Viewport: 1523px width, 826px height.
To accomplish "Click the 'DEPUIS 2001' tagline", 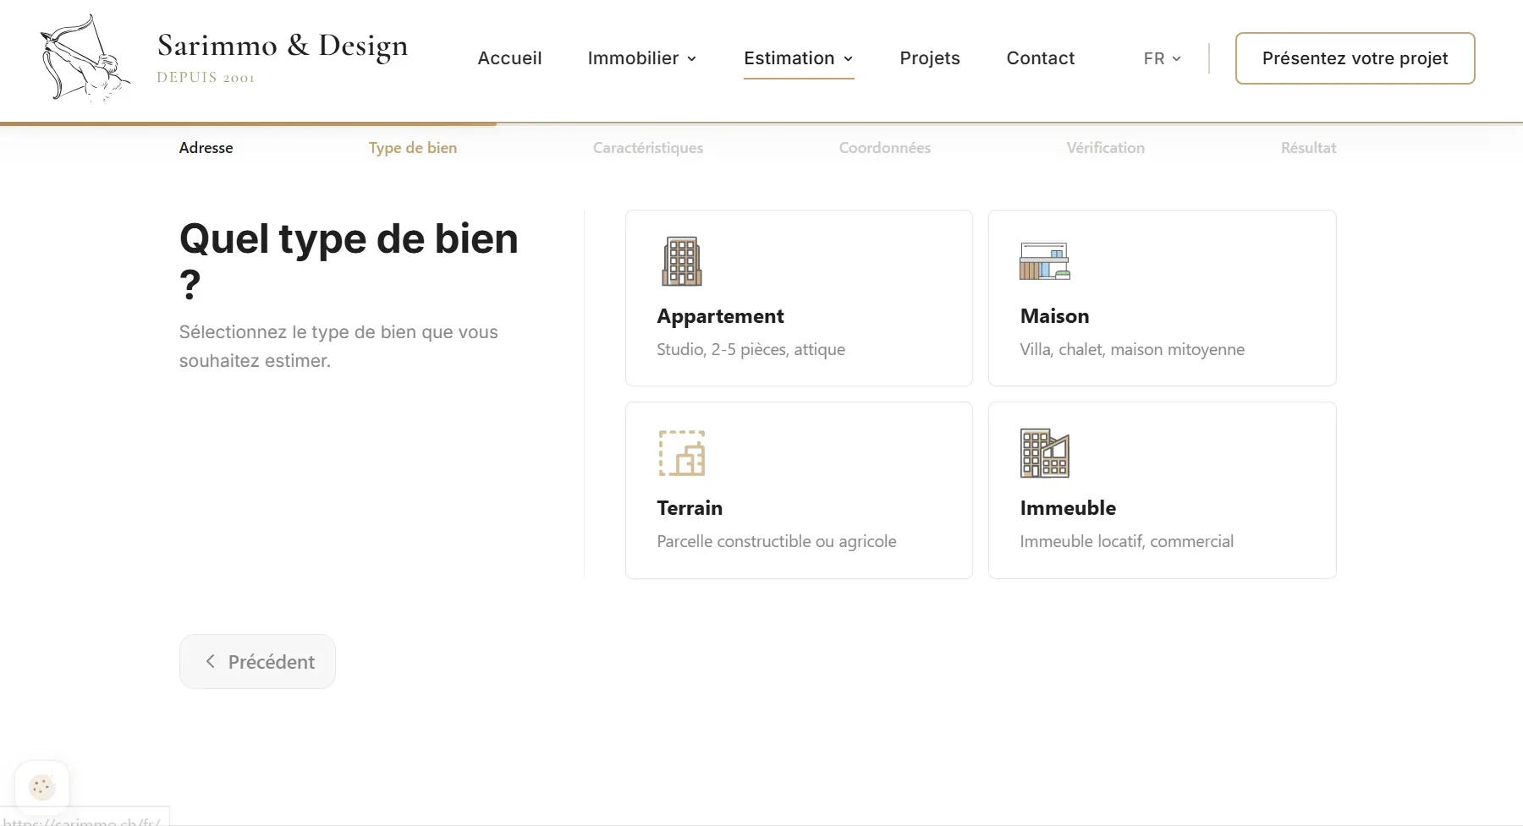I will pyautogui.click(x=206, y=77).
